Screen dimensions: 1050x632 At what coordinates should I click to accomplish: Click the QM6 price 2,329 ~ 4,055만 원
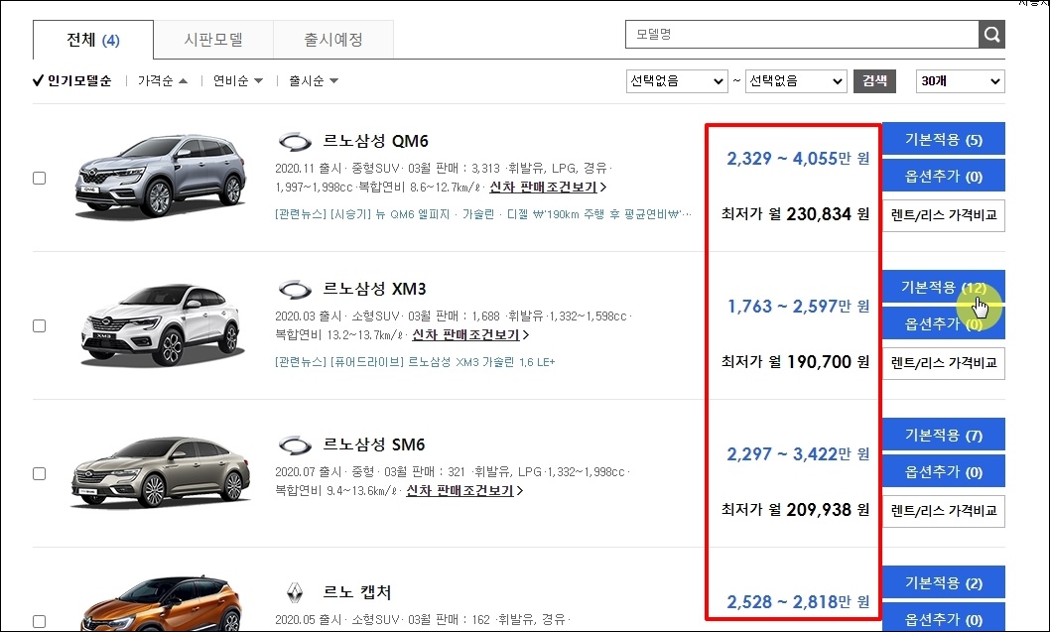click(x=798, y=159)
